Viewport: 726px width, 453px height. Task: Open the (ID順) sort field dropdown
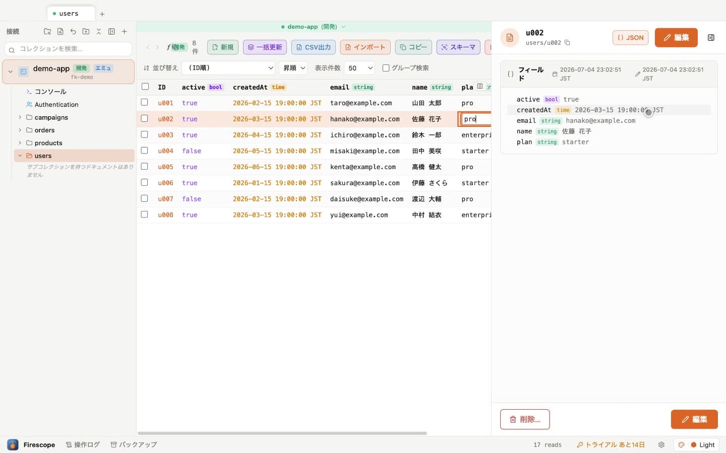228,68
